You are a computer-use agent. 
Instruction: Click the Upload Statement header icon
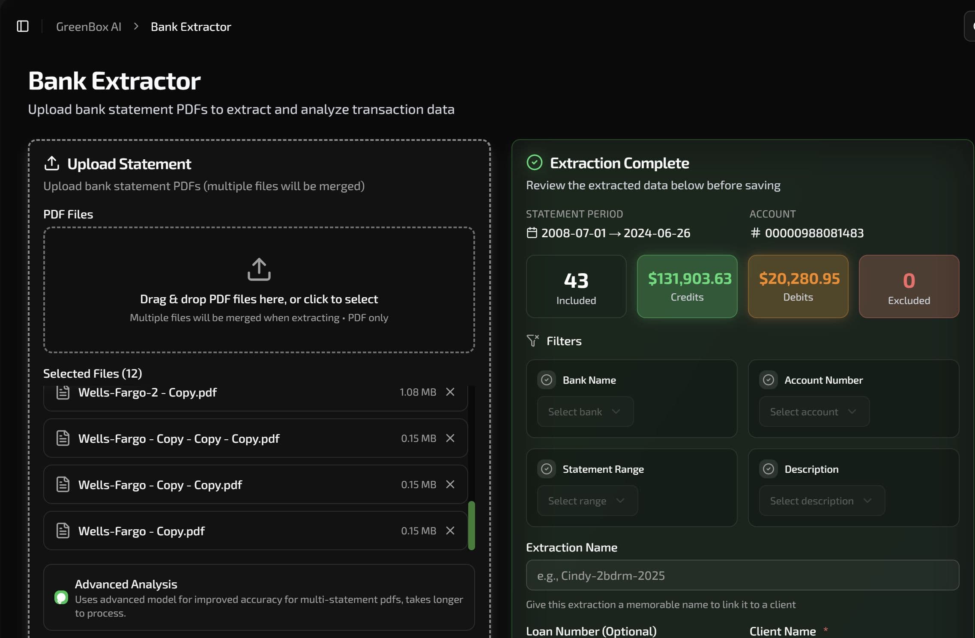(52, 163)
